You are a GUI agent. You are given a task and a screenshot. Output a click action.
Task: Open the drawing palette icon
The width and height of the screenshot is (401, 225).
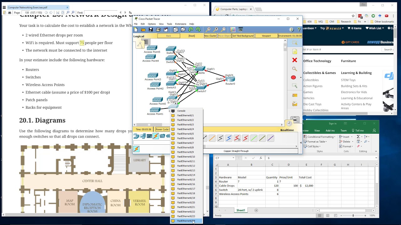pyautogui.click(x=233, y=30)
